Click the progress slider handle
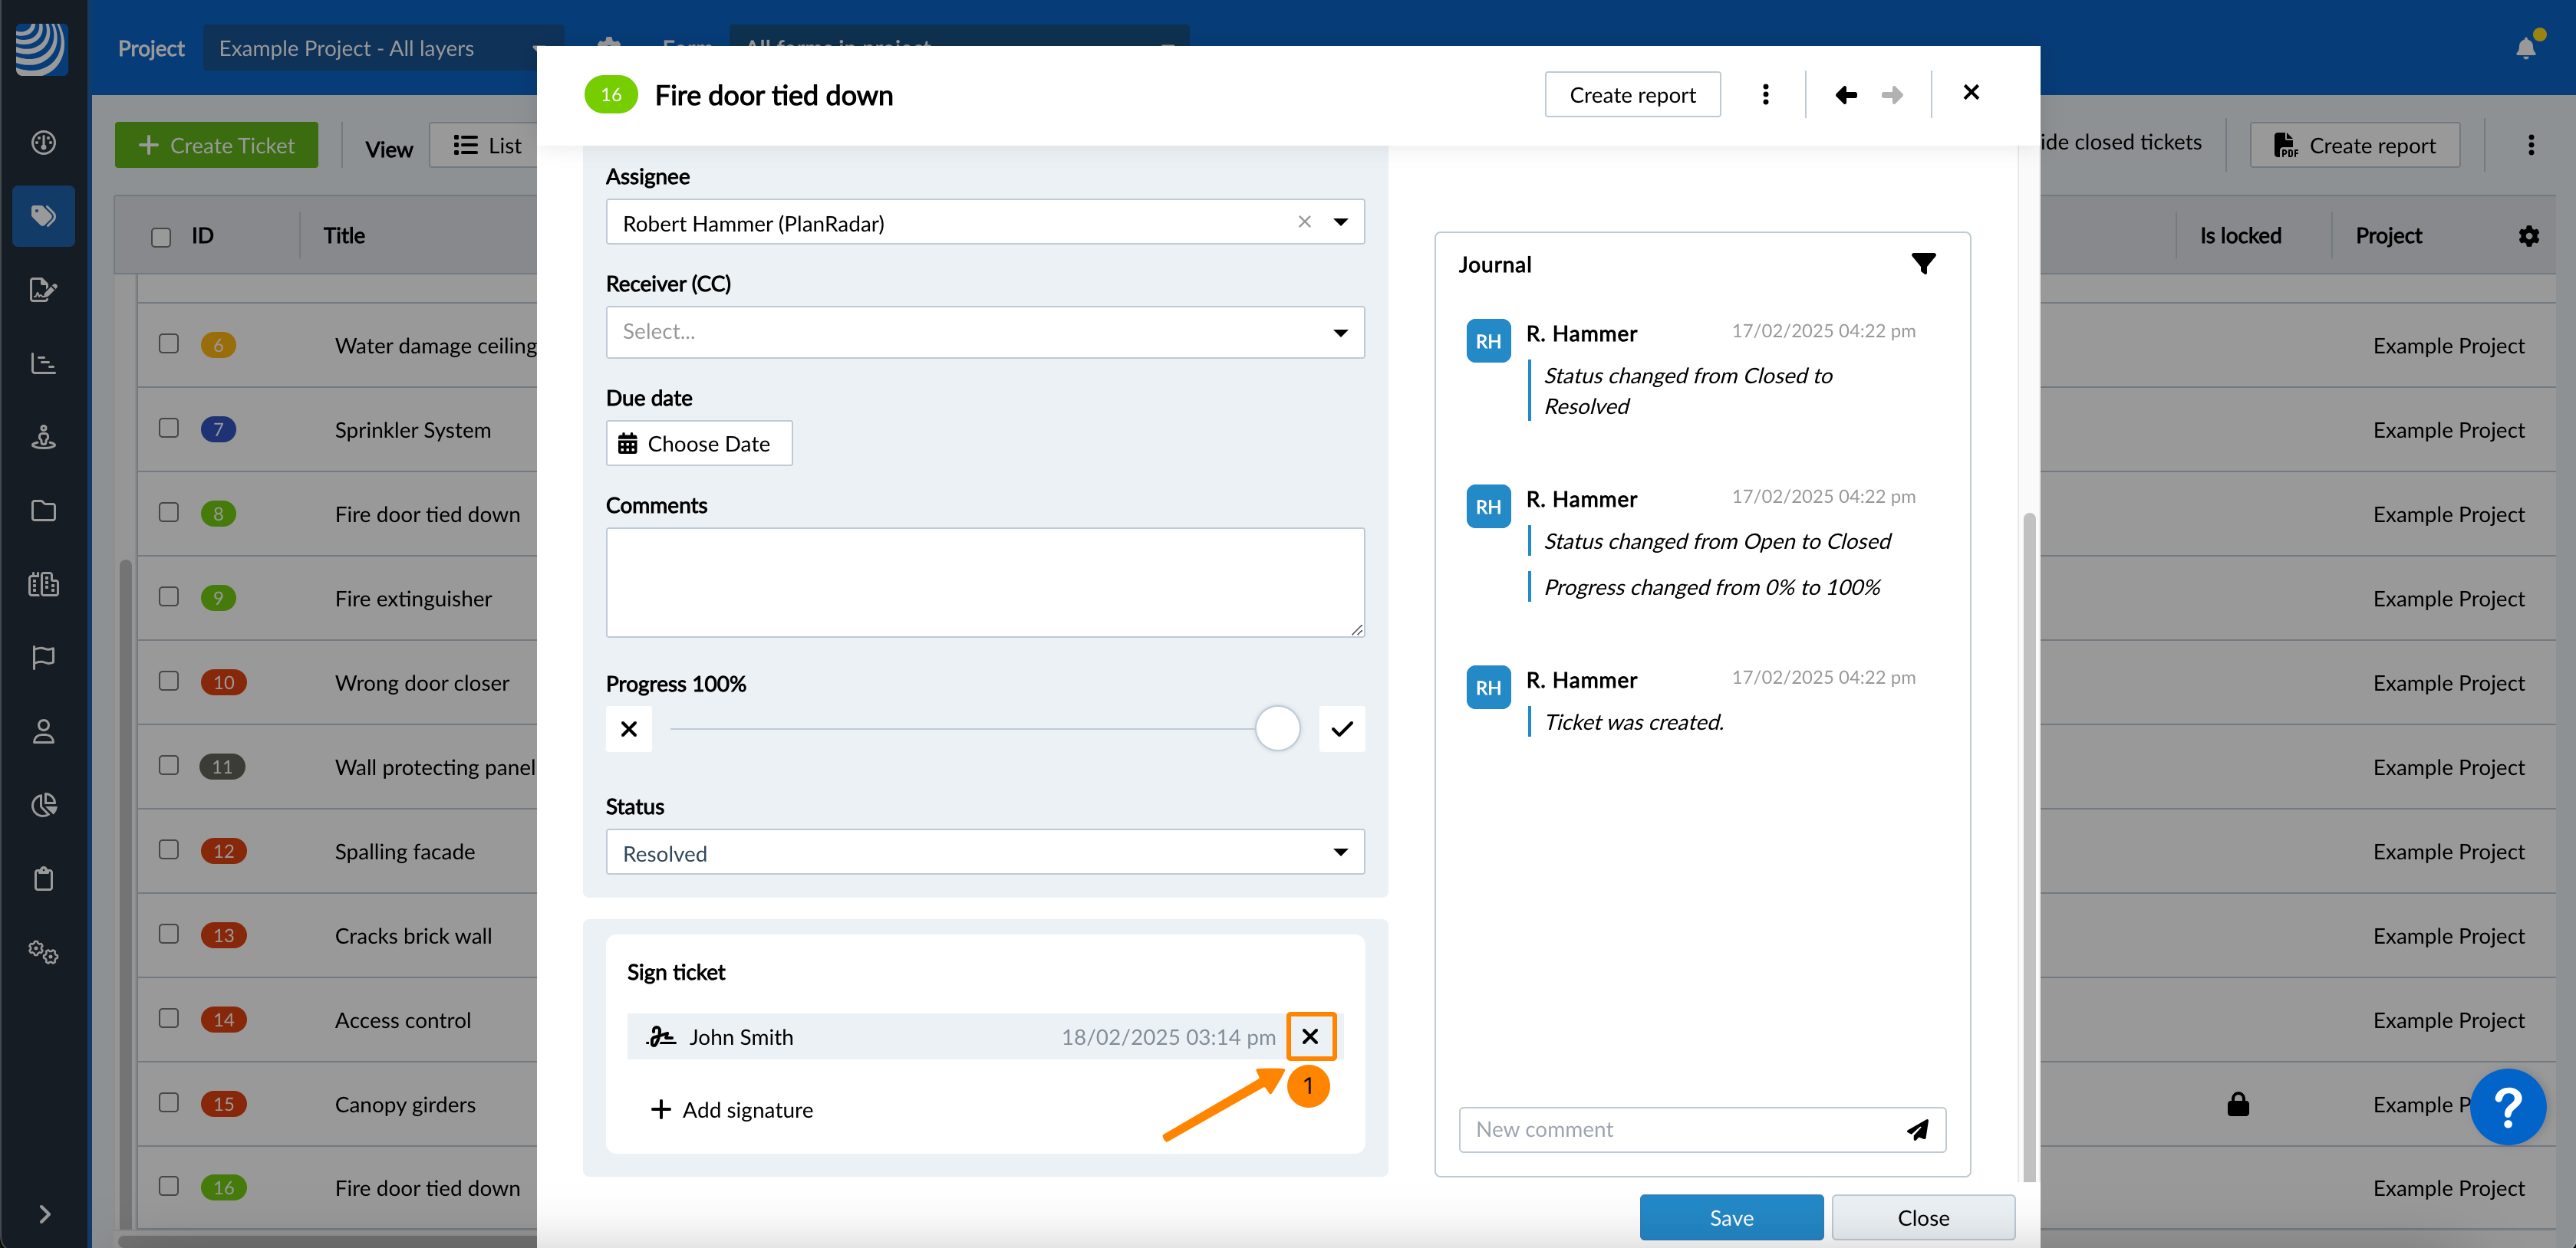Image resolution: width=2576 pixels, height=1248 pixels. [1277, 728]
